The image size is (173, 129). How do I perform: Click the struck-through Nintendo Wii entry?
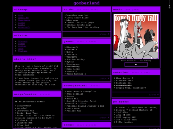[x=124, y=85]
